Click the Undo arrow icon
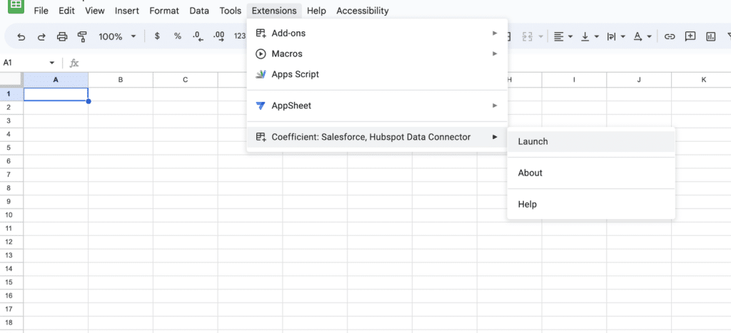Viewport: 731px width, 333px height. tap(21, 37)
